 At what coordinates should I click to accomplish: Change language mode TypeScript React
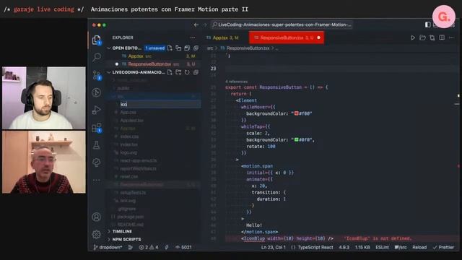(315, 247)
